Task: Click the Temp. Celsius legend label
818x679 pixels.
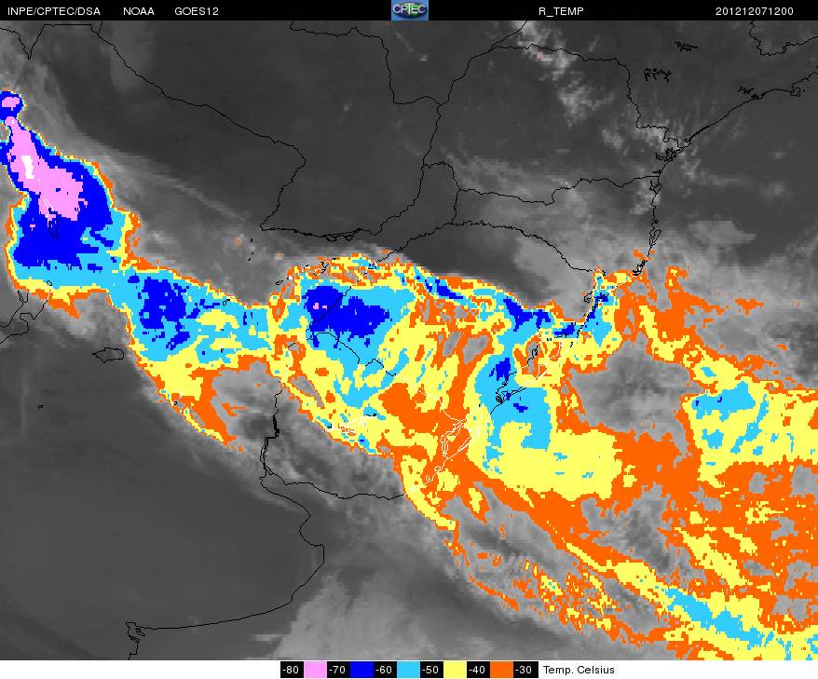Action: [579, 670]
